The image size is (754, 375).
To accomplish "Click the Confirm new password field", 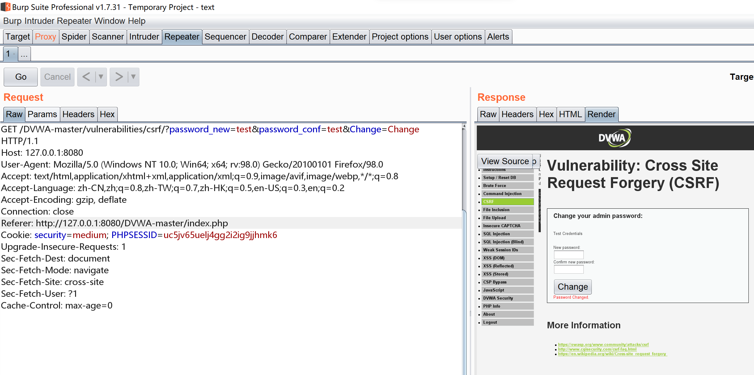I will point(569,270).
